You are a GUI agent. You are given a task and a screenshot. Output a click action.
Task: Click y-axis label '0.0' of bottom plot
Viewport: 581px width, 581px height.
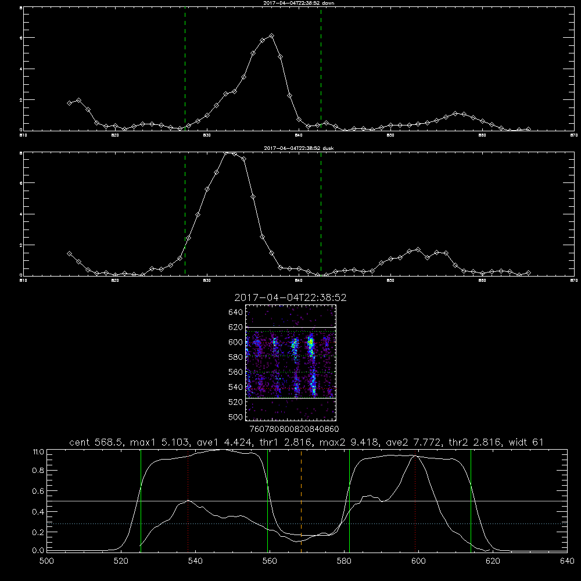[38, 551]
